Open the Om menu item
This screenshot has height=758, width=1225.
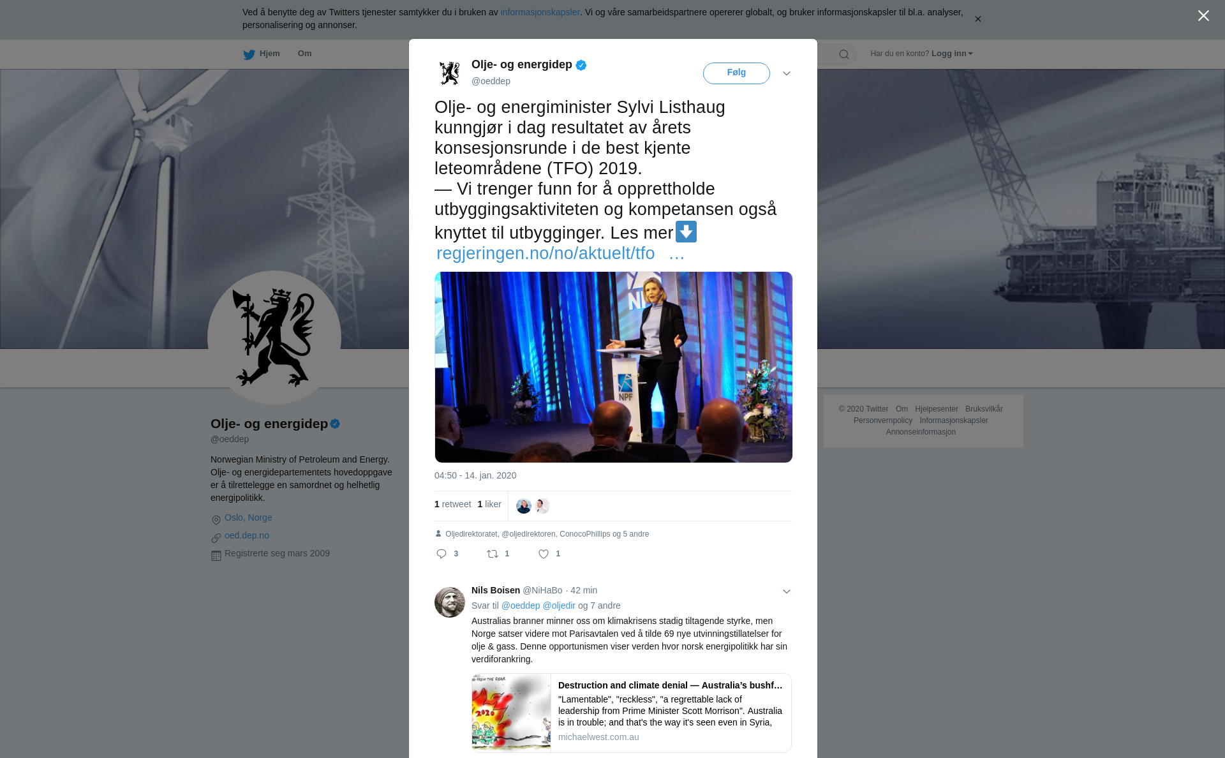304,54
